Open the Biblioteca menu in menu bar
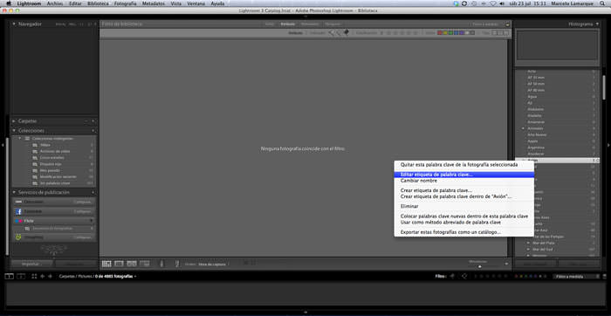The width and height of the screenshot is (611, 316). pyautogui.click(x=99, y=3)
